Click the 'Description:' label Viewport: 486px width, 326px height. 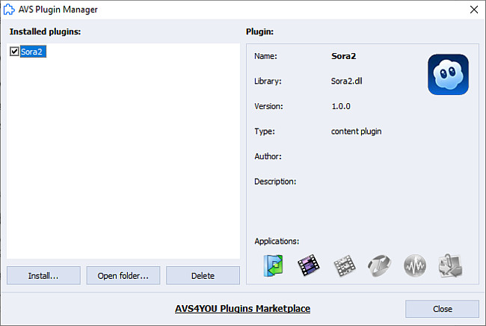[x=275, y=182]
